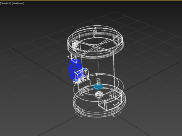This screenshot has height=136, width=182.
Task: Open the Standard viewport label menu
Action: point(6,3)
